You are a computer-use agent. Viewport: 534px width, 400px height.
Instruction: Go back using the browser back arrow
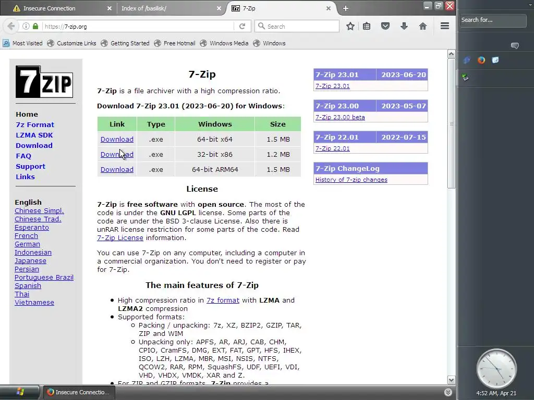coord(11,26)
